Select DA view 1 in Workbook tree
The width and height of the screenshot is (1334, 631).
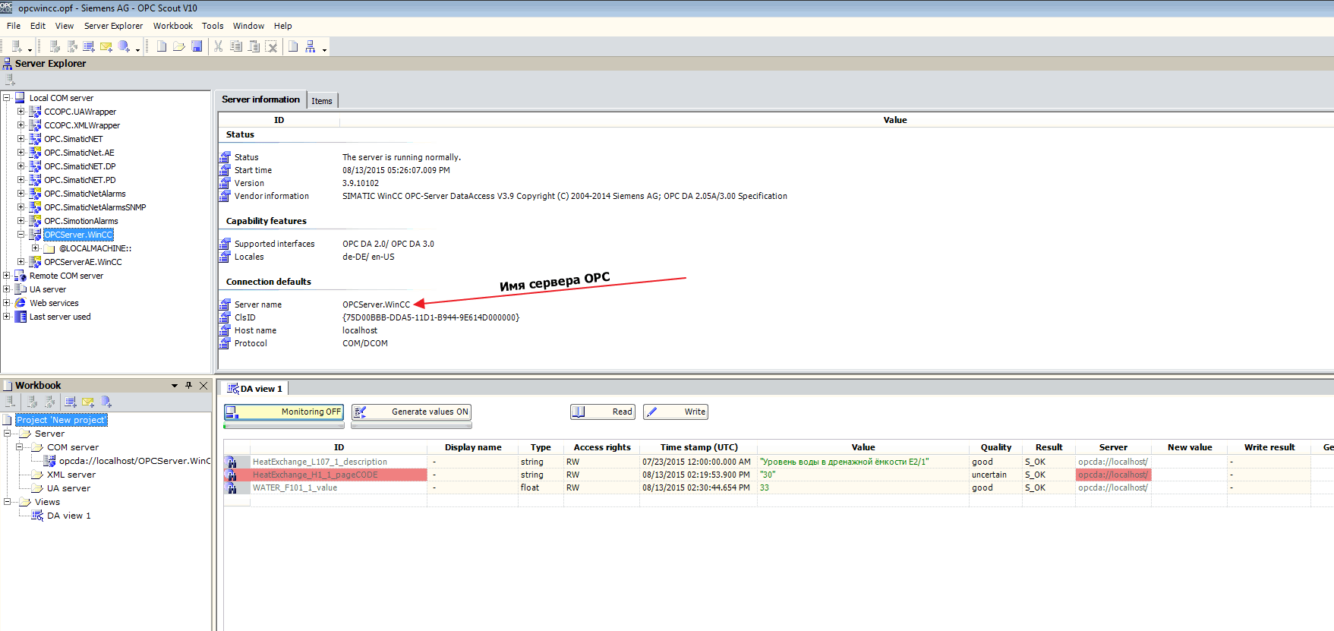click(x=68, y=516)
